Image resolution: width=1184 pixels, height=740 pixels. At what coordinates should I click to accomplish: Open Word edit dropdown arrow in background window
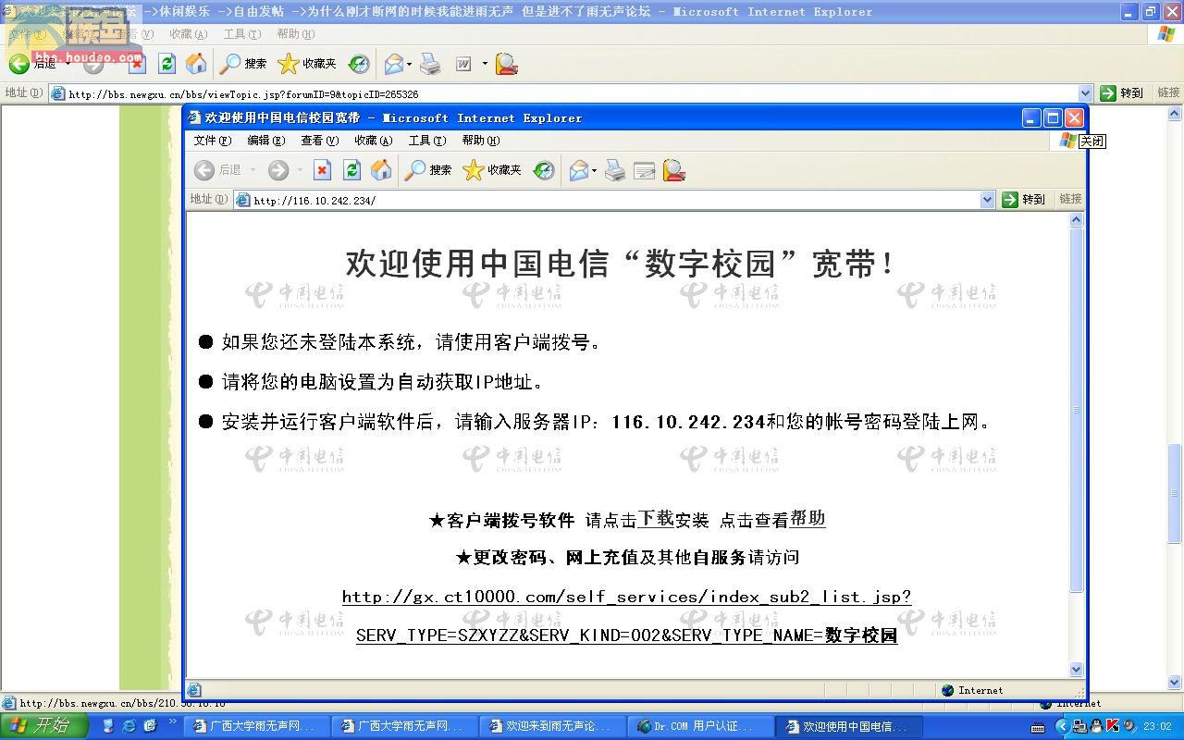tap(484, 64)
